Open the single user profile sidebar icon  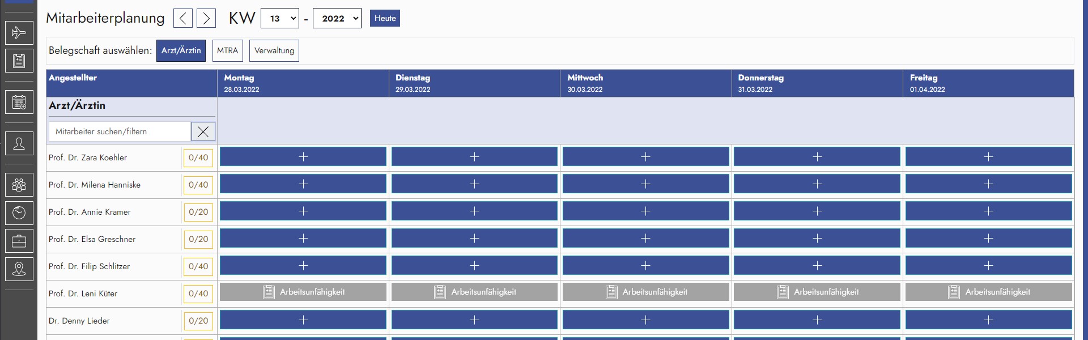pyautogui.click(x=19, y=144)
